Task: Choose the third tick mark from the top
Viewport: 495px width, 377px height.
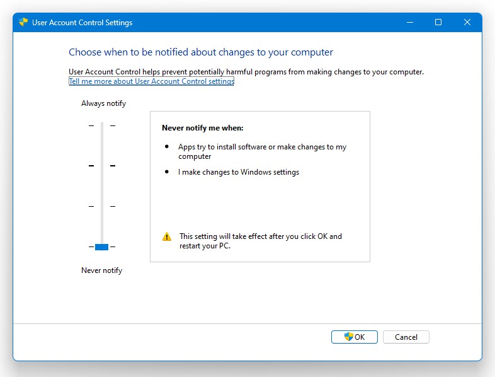Action: point(101,206)
